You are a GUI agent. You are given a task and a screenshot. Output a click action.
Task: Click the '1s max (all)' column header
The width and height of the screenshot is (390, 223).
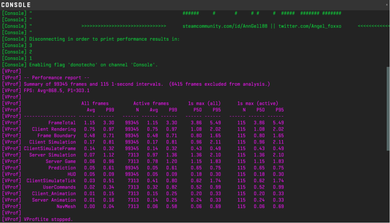[204, 103]
